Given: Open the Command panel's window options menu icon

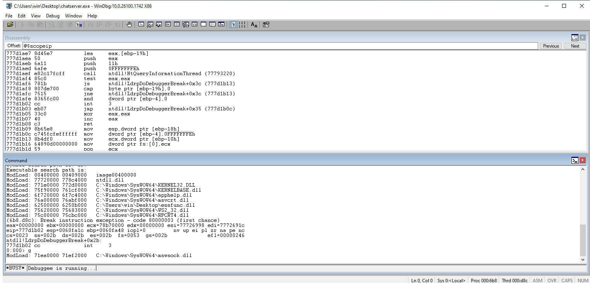Looking at the screenshot, I should pos(575,160).
